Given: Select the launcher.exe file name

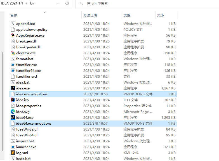Looking at the screenshot, I should [x=26, y=147].
